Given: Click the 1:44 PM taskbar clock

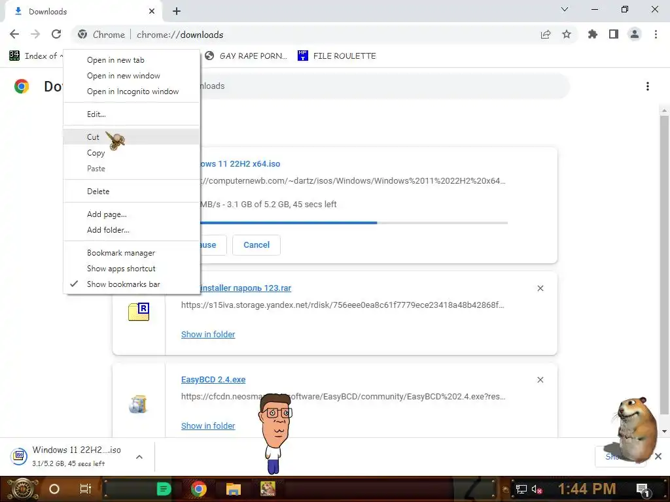Looking at the screenshot, I should 587,489.
